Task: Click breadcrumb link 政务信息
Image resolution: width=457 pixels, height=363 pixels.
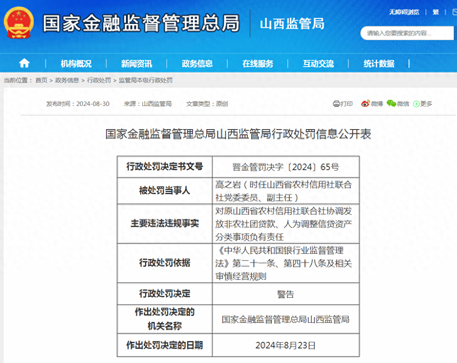Action: [67, 80]
